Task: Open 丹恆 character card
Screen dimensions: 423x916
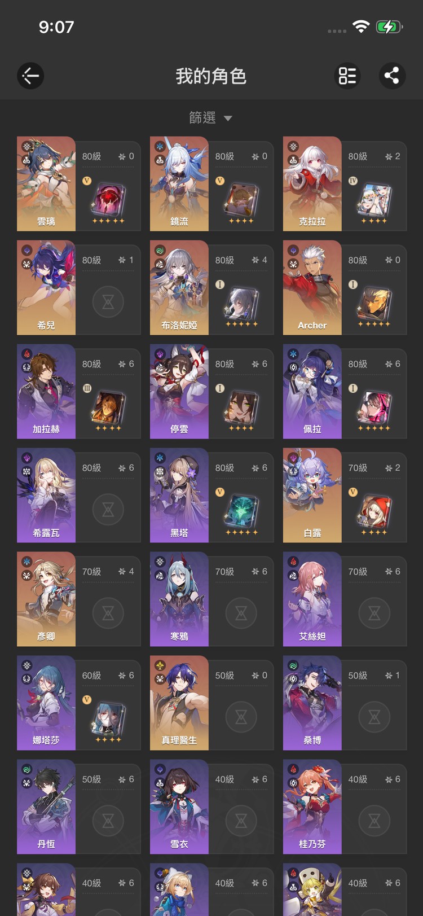Action: 78,807
